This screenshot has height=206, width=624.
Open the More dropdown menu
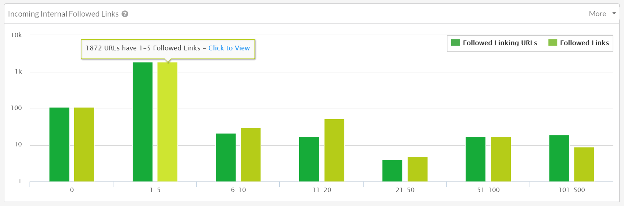point(597,14)
